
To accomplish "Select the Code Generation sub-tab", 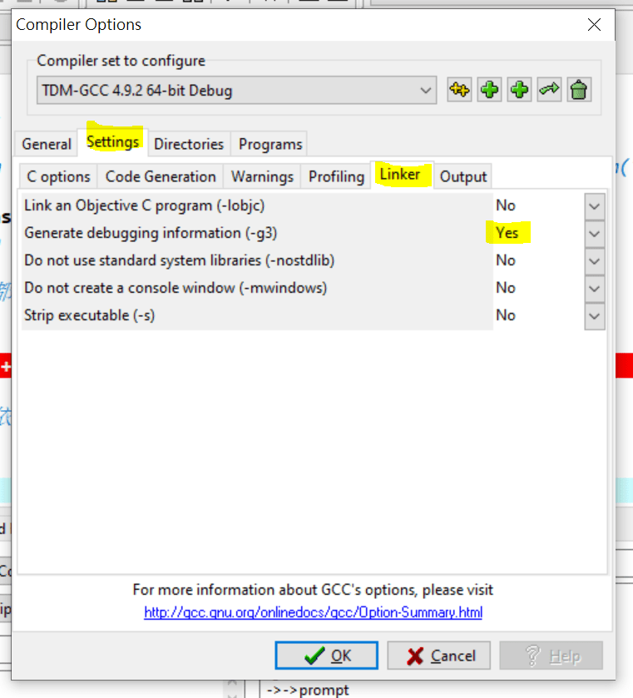I will (x=161, y=176).
